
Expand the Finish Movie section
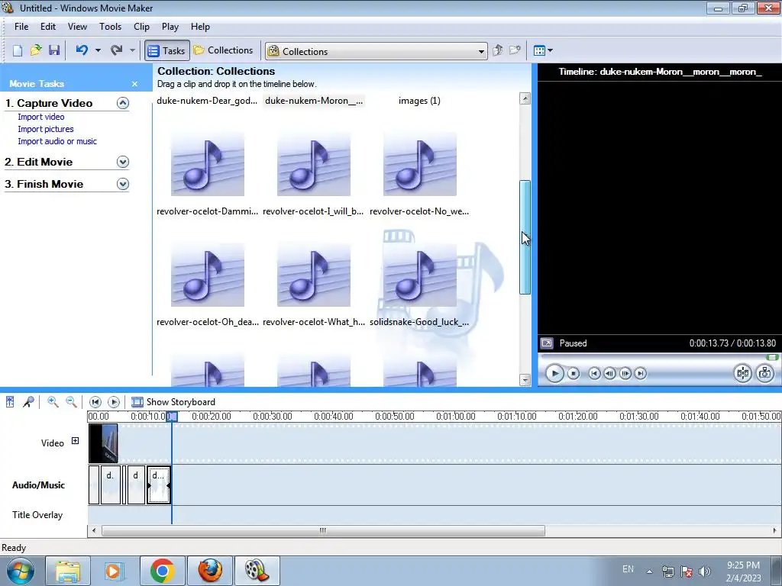123,184
